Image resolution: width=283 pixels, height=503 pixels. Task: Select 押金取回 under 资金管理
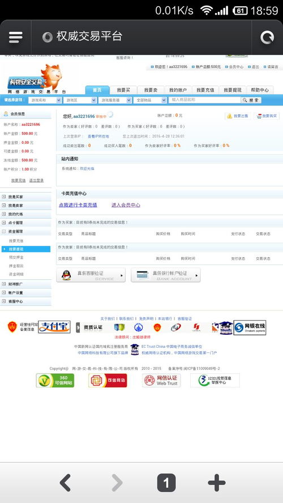pyautogui.click(x=16, y=266)
